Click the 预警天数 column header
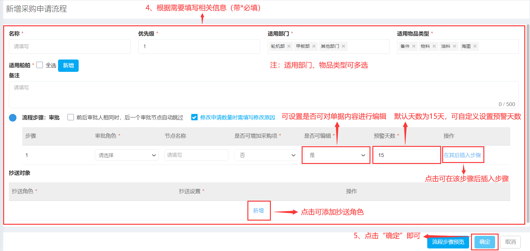This screenshot has height=251, width=530. [384, 136]
